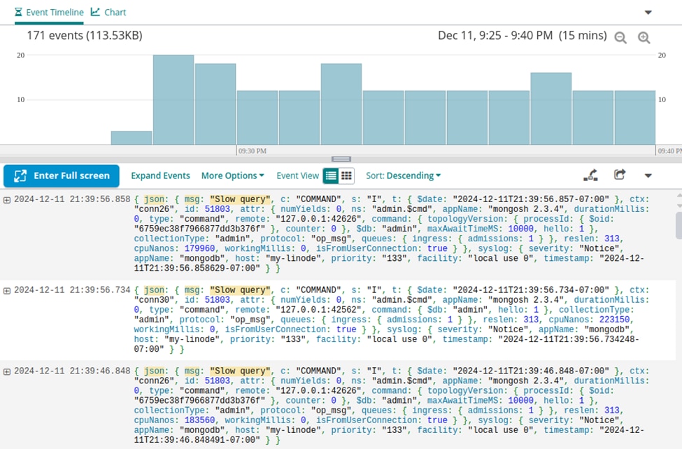This screenshot has width=682, height=449.
Task: Select the Event Timeline tab
Action: (x=49, y=13)
